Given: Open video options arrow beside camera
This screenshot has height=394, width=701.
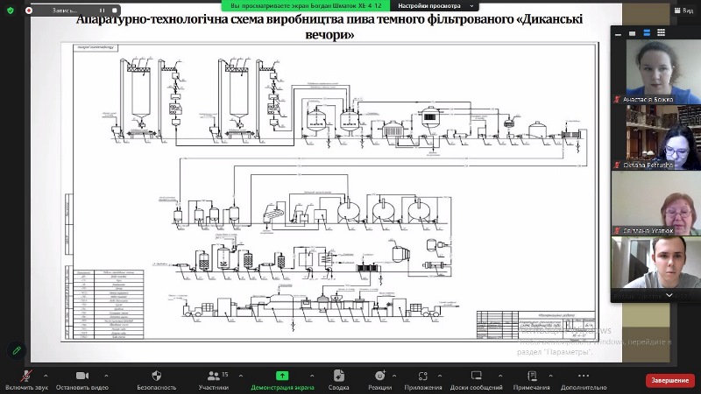Looking at the screenshot, I should tap(106, 376).
